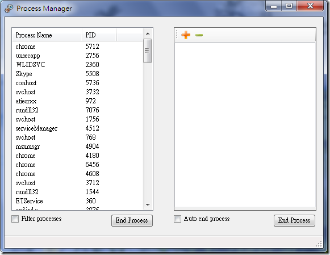Select the atiesrxx process row
The width and height of the screenshot is (330, 255).
78,101
